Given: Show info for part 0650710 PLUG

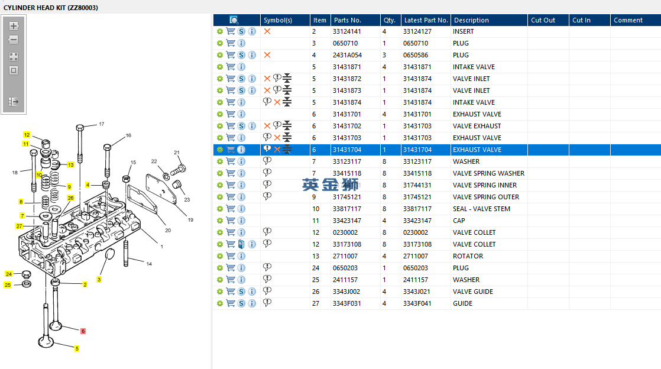Looking at the screenshot, I should pos(241,43).
